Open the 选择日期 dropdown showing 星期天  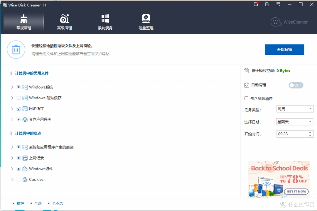tap(295, 122)
